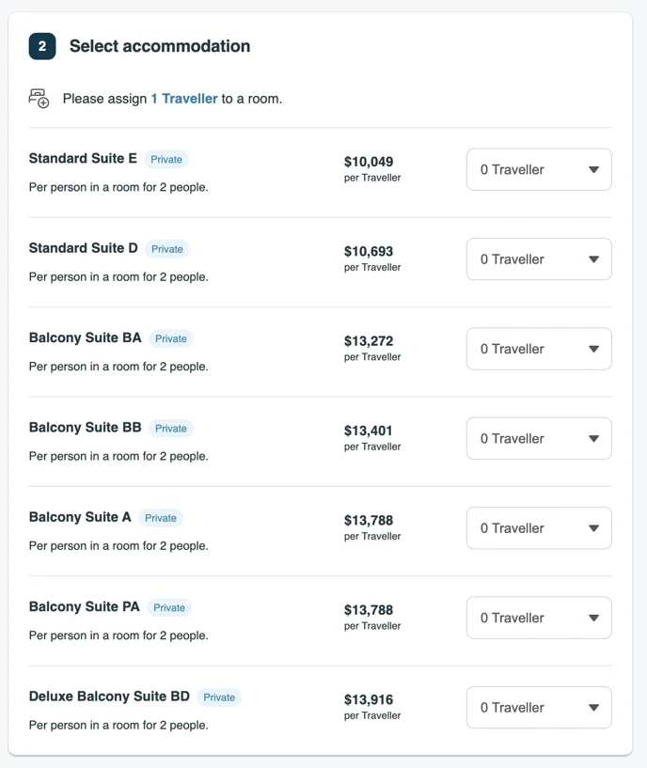The height and width of the screenshot is (768, 647).
Task: Expand the Deluxe Balcony Suite BD traveller selector
Action: point(539,707)
